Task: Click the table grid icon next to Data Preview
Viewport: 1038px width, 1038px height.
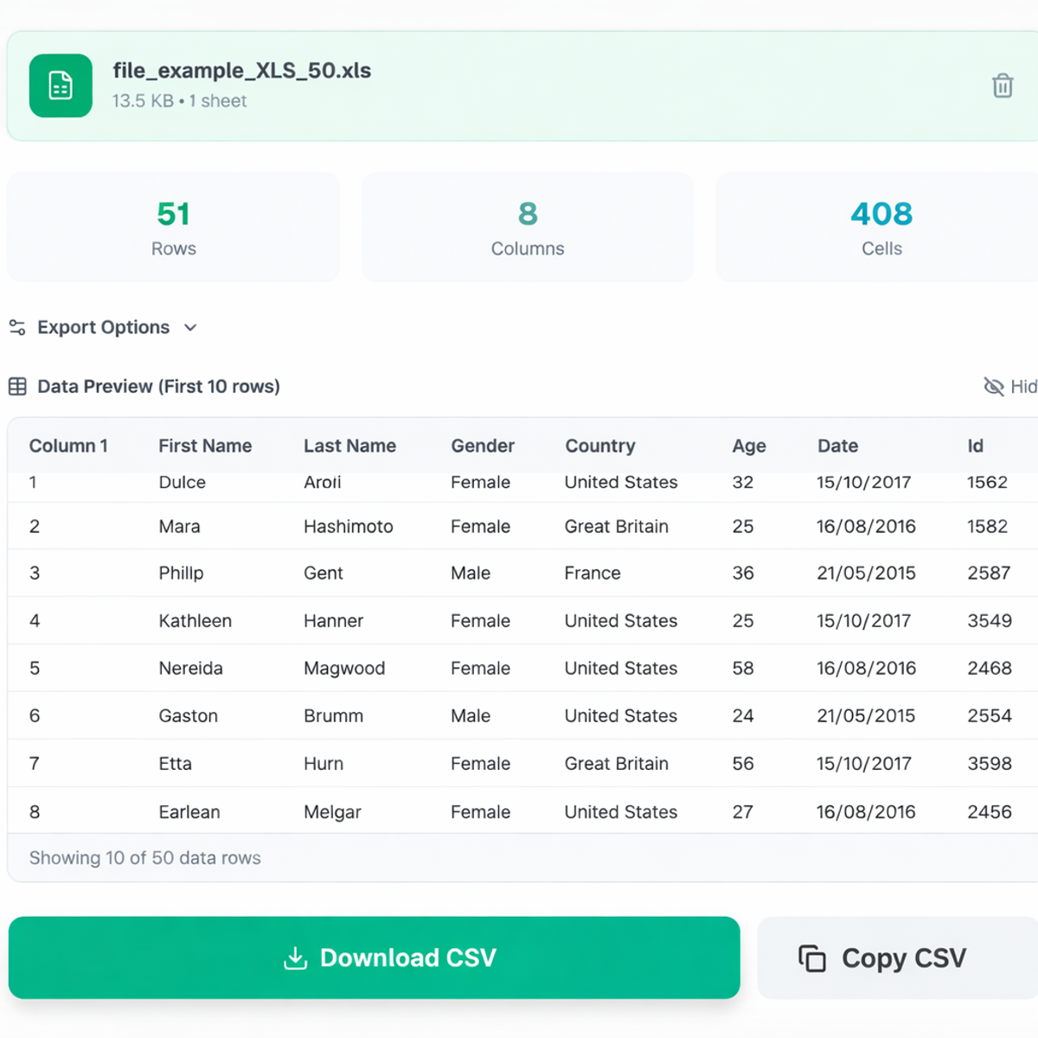Action: (x=16, y=386)
